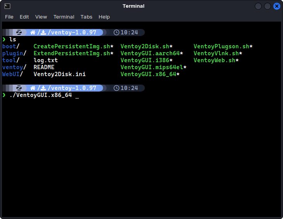Click the 10:24 time in first prompt
This screenshot has width=283, height=219.
[x=129, y=32]
